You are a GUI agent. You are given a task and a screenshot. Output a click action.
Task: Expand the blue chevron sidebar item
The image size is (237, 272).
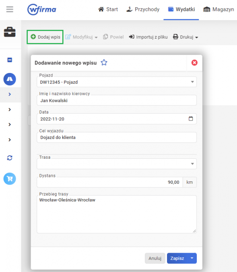(10, 94)
